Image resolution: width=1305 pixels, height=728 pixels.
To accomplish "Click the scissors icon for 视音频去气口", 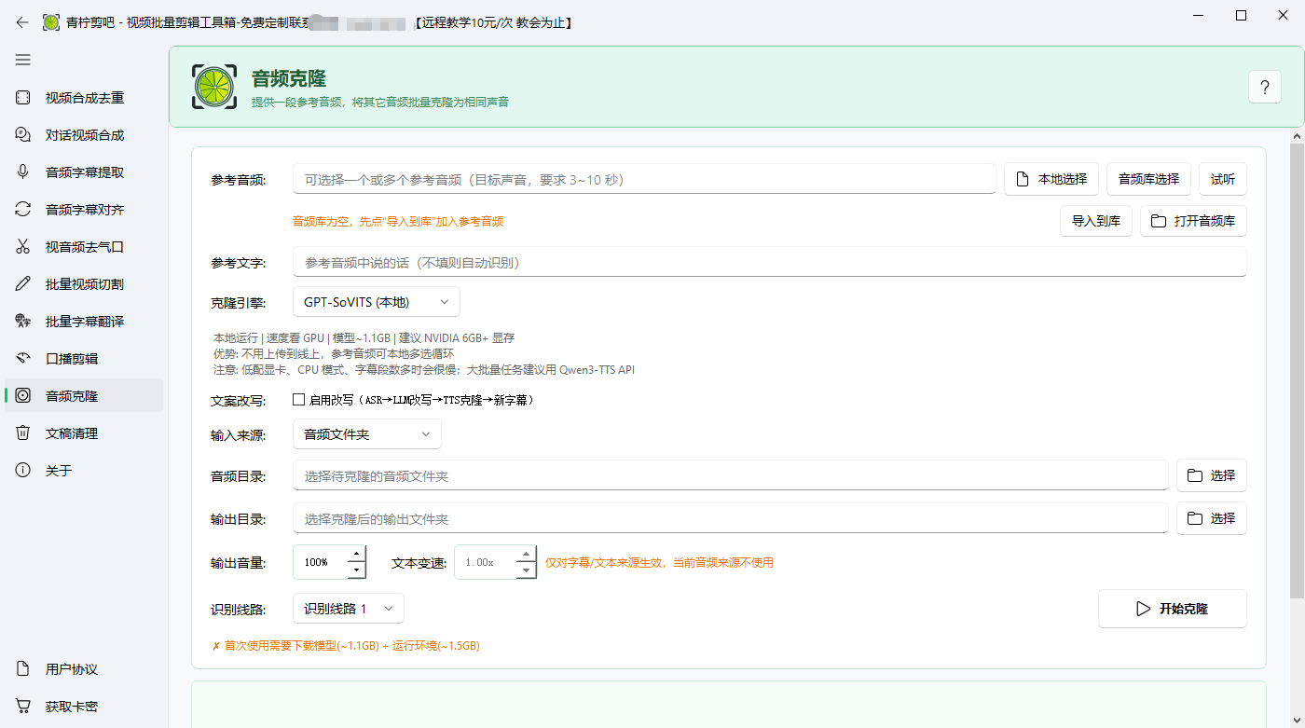I will [23, 247].
